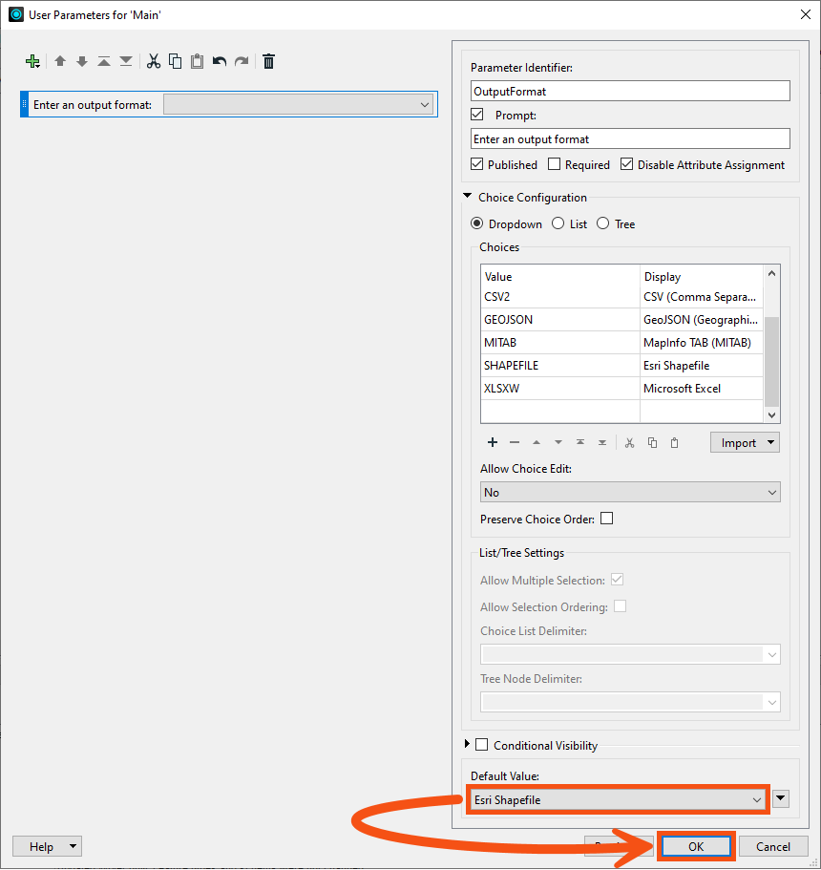The width and height of the screenshot is (821, 870).
Task: Copy parameter icon in top toolbar
Action: [x=176, y=61]
